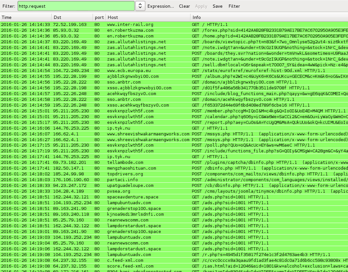
Task: Click the Save filter button
Action: point(217,6)
